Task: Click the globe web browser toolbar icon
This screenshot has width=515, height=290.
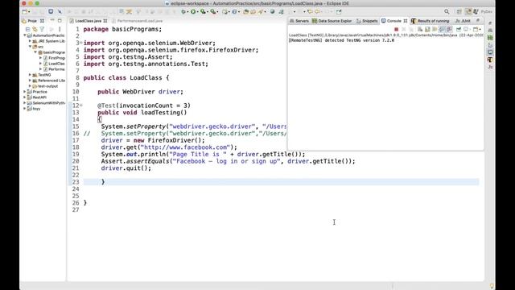Action: [272, 11]
